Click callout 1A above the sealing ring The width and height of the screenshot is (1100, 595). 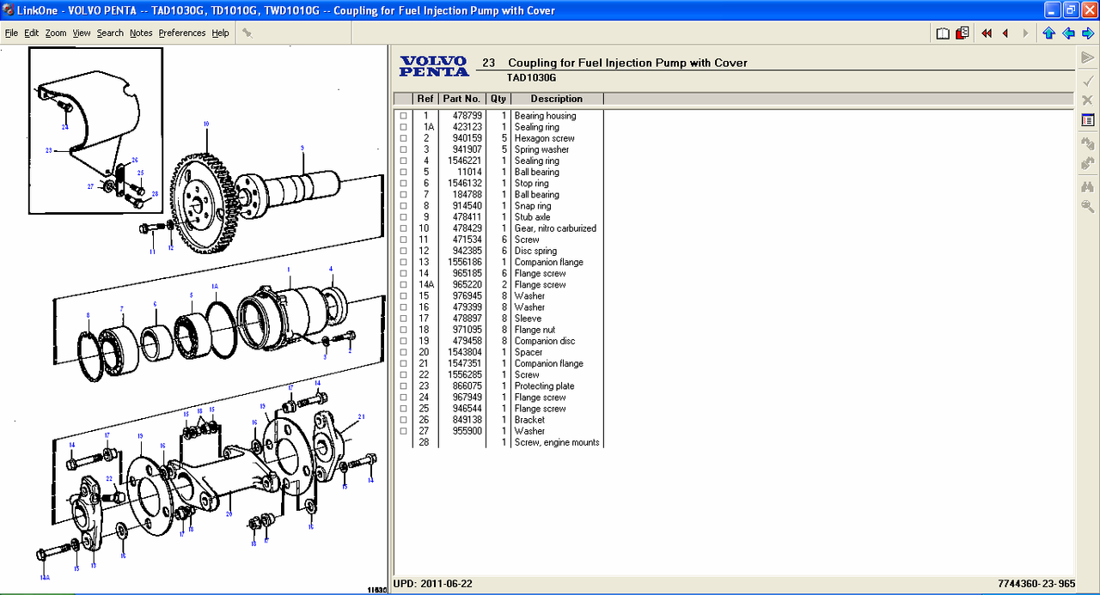point(215,286)
